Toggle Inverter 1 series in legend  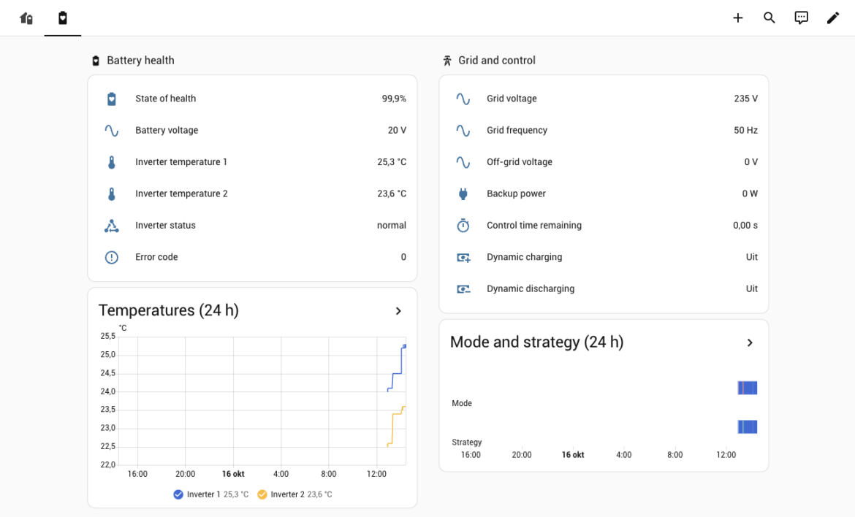[x=210, y=494]
